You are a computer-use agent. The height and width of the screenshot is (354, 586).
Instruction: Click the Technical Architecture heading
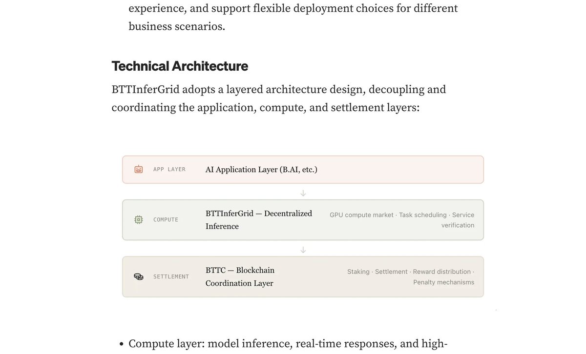click(x=180, y=66)
